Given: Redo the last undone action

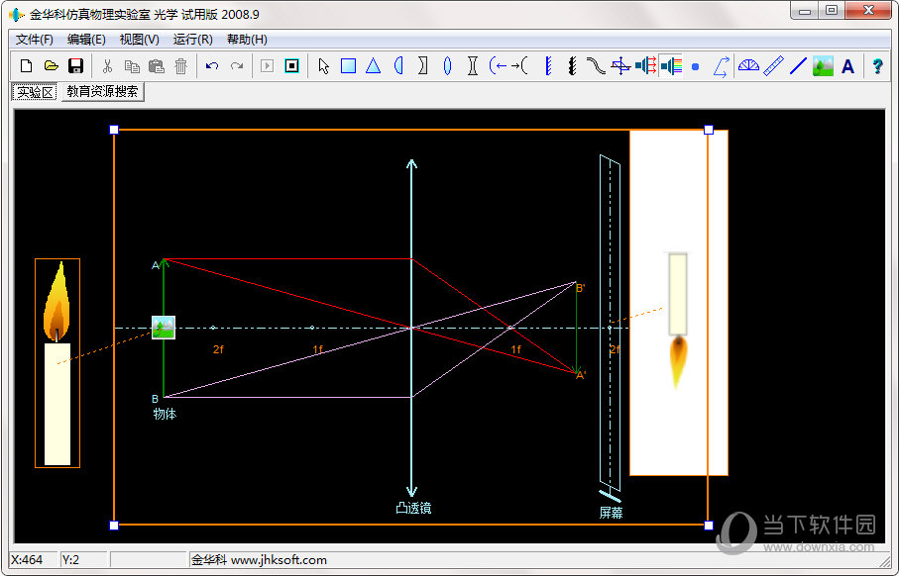Looking at the screenshot, I should pyautogui.click(x=237, y=66).
